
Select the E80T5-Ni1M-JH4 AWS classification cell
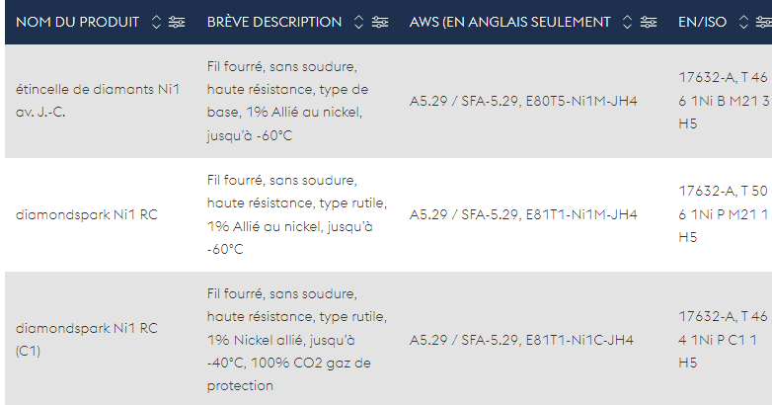(x=523, y=101)
